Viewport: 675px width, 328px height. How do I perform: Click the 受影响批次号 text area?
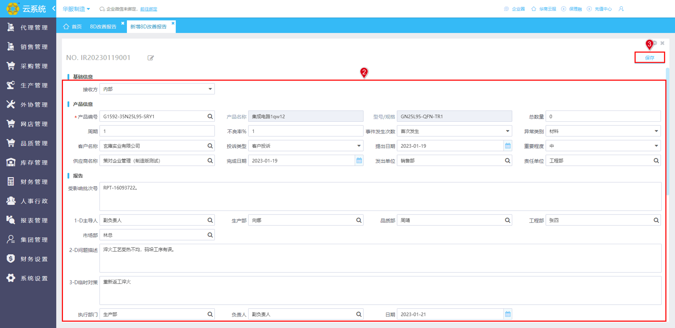point(380,196)
